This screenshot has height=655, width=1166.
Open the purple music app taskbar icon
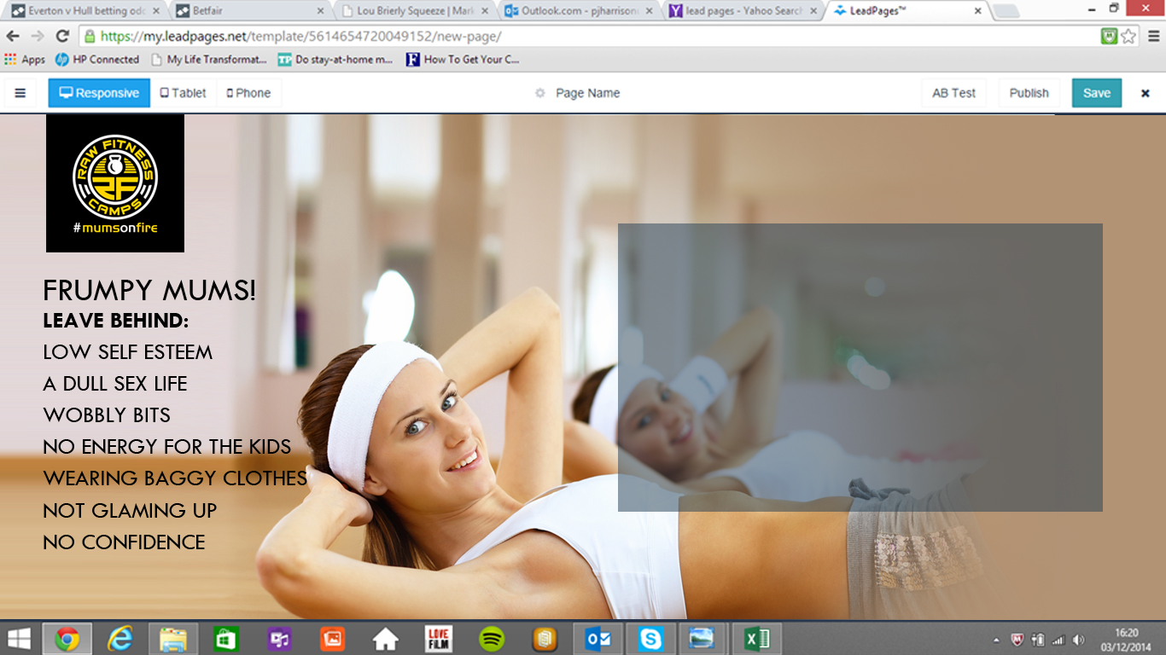tap(279, 639)
